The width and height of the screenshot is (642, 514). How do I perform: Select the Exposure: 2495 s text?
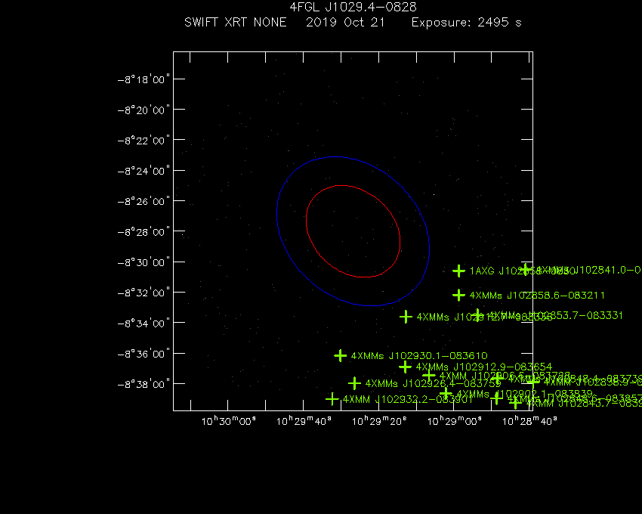click(466, 23)
